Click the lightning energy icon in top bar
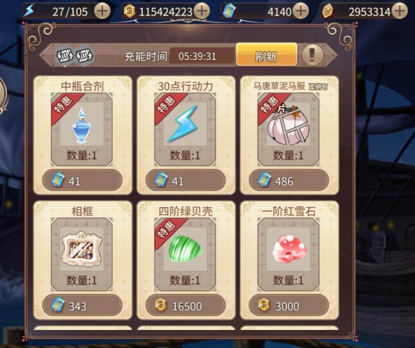 click(29, 11)
